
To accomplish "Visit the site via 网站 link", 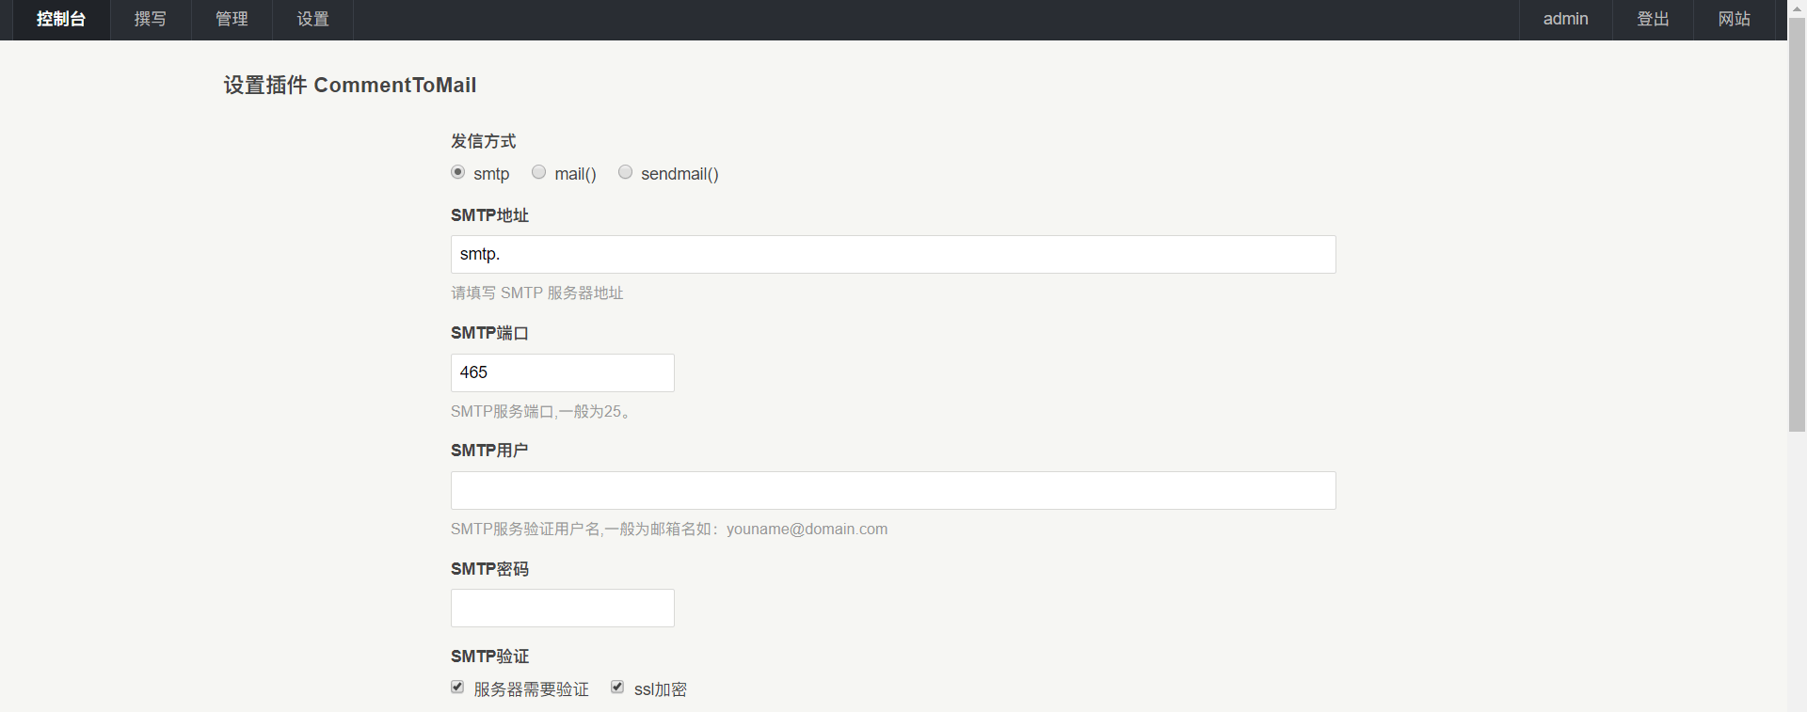I will (1734, 20).
